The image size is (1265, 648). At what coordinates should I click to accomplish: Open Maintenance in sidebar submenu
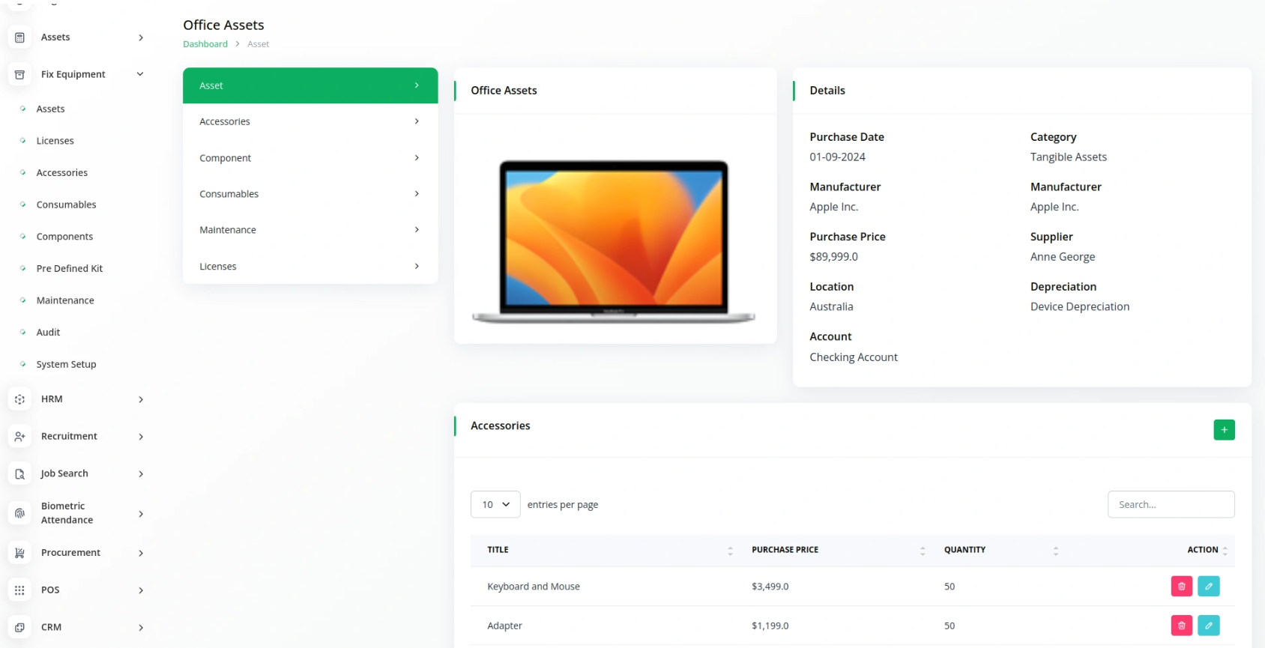tap(65, 300)
